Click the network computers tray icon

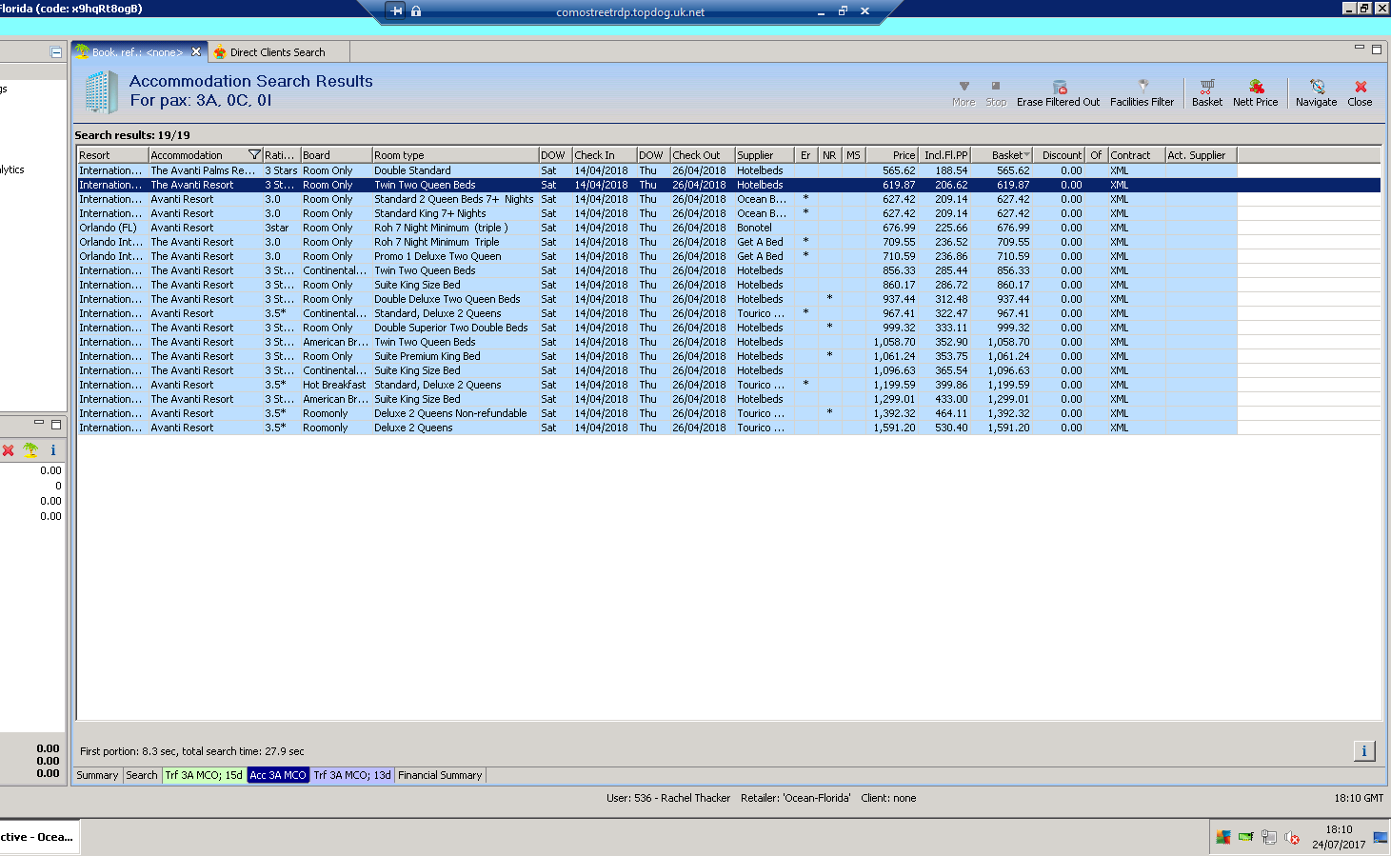[1269, 837]
